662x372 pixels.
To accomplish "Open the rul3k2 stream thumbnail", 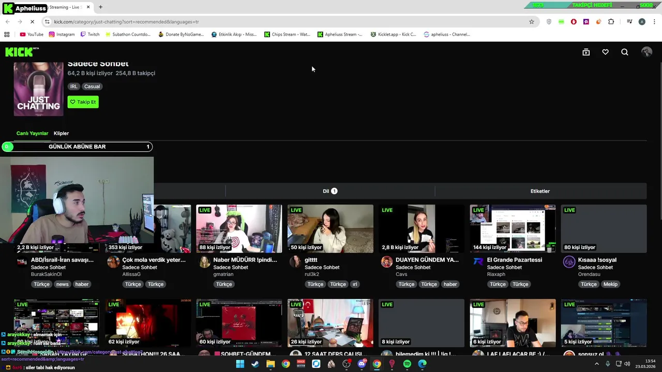I will click(x=330, y=229).
